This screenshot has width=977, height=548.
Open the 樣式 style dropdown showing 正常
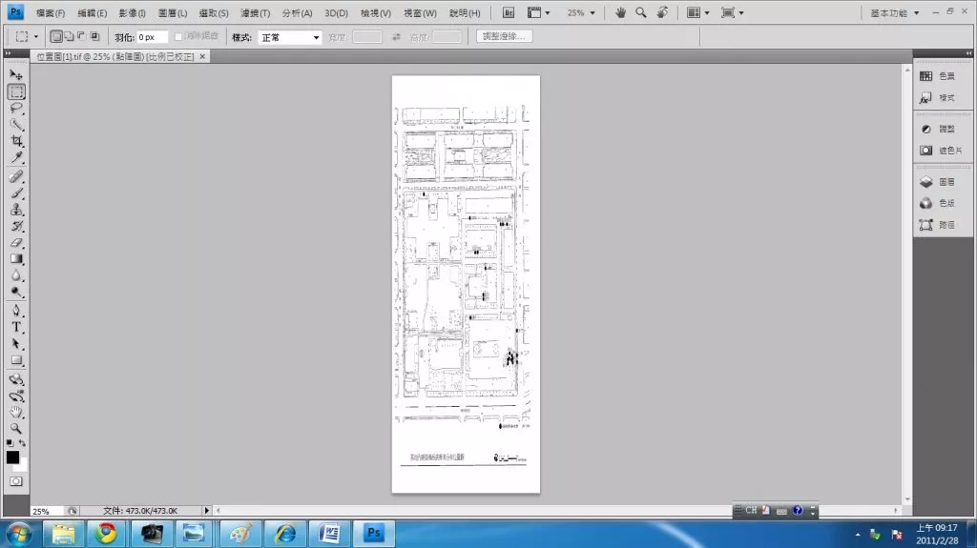290,37
